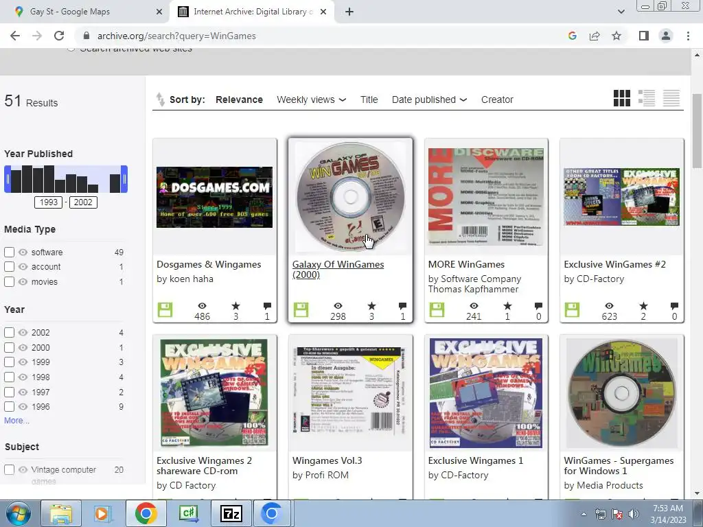Click reviews bubble on MORE WinGames card
This screenshot has width=703, height=527.
point(538,306)
